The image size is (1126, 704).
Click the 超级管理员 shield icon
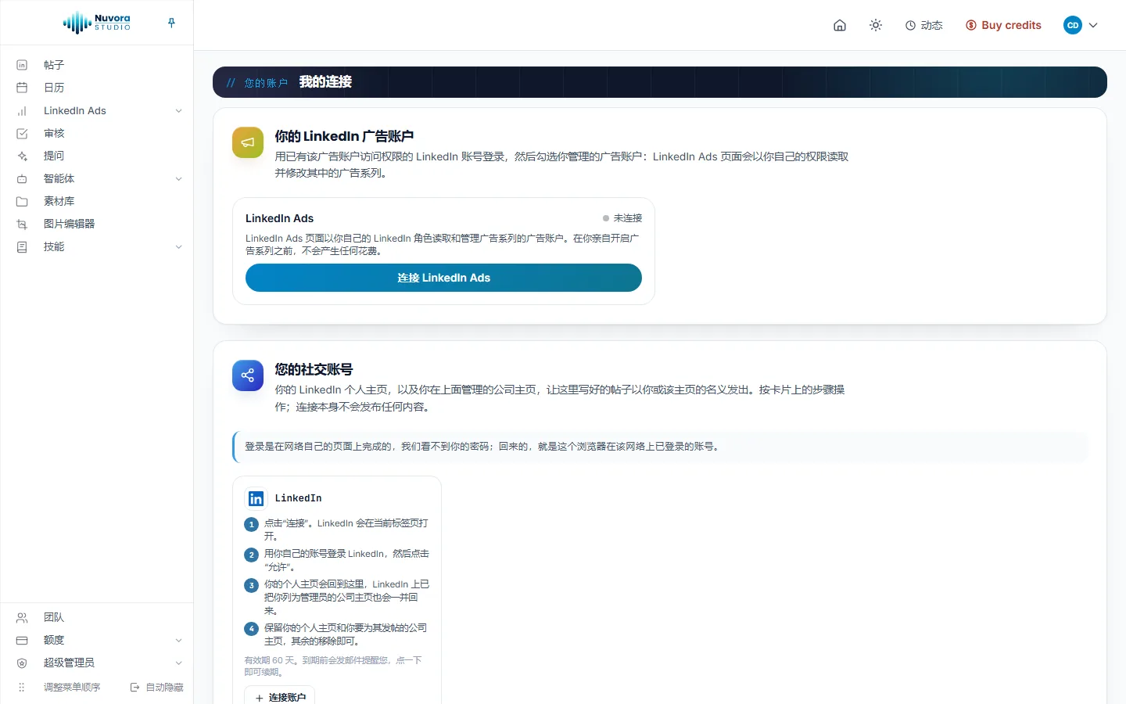22,663
